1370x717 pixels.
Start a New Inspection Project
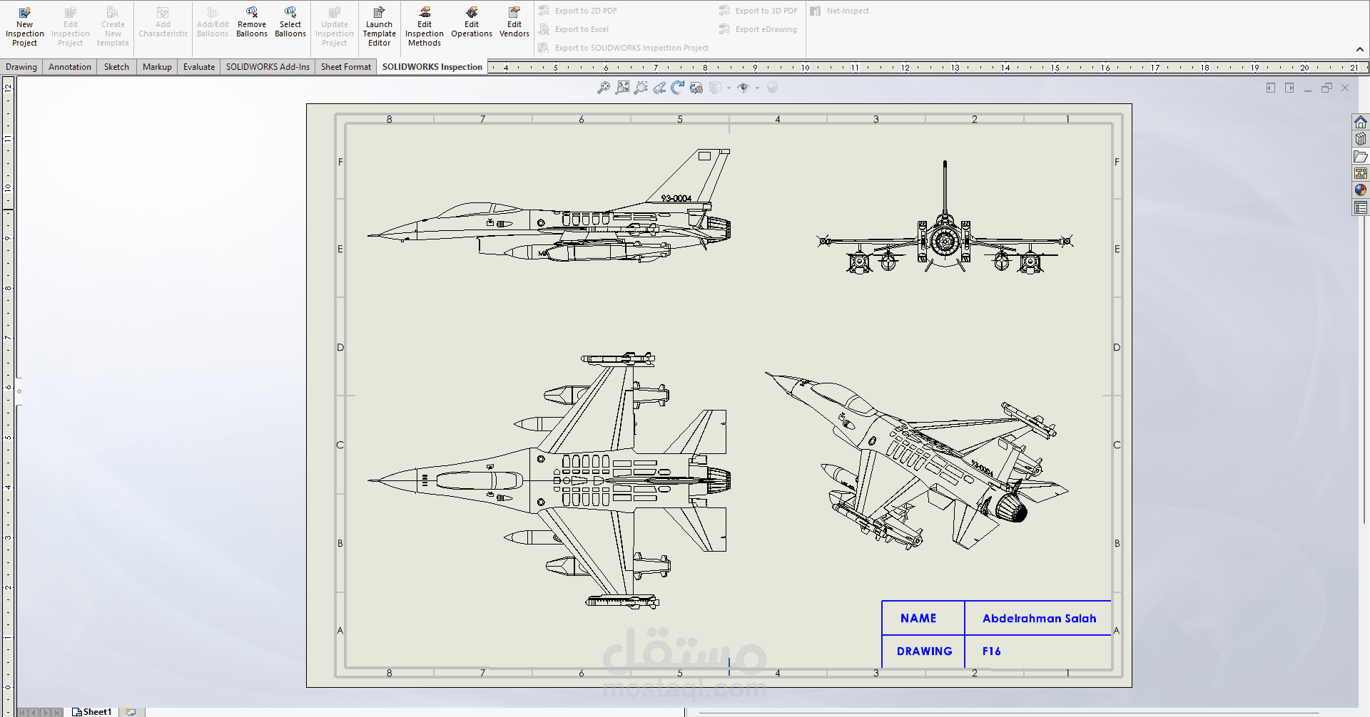click(25, 27)
